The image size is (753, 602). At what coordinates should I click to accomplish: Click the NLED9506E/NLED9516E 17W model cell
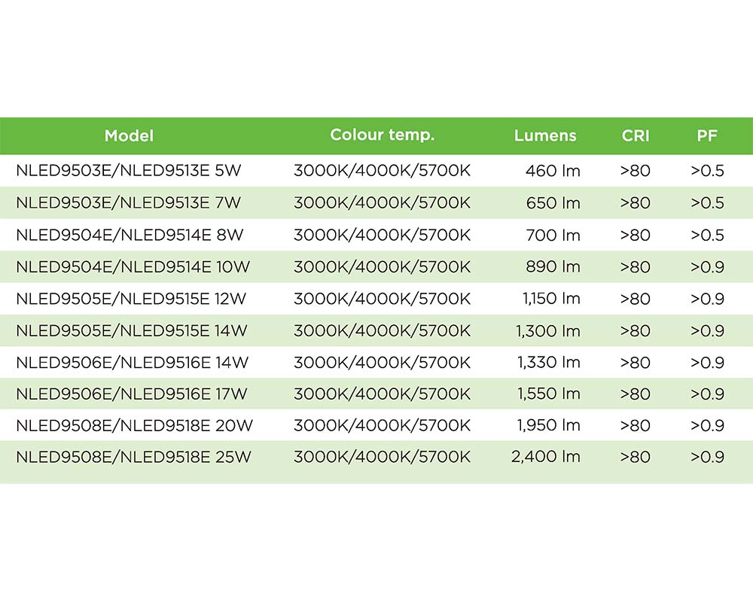click(x=132, y=394)
